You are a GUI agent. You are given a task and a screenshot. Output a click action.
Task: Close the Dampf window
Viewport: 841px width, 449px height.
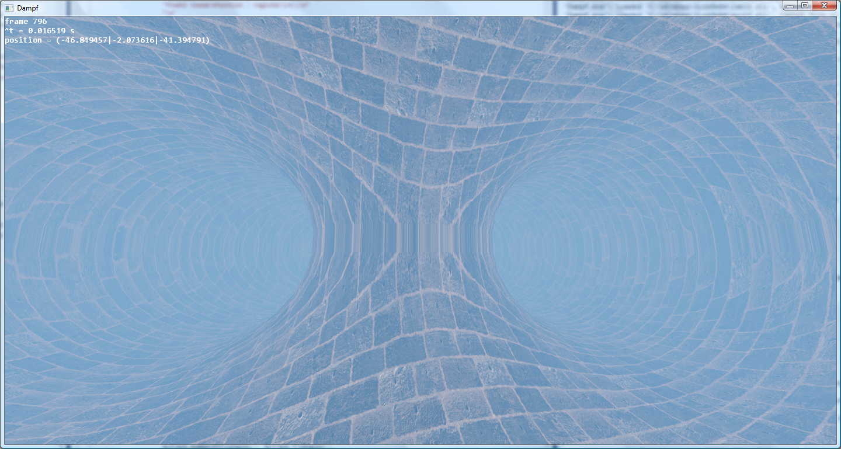point(825,6)
